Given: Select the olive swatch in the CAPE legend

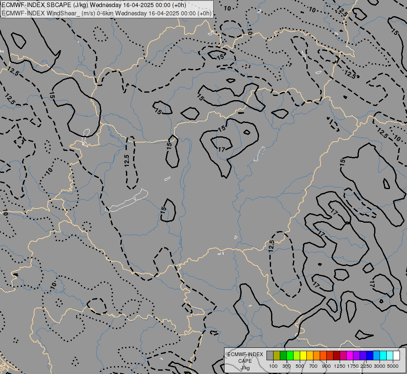Looking at the screenshot, I should click(x=277, y=355).
